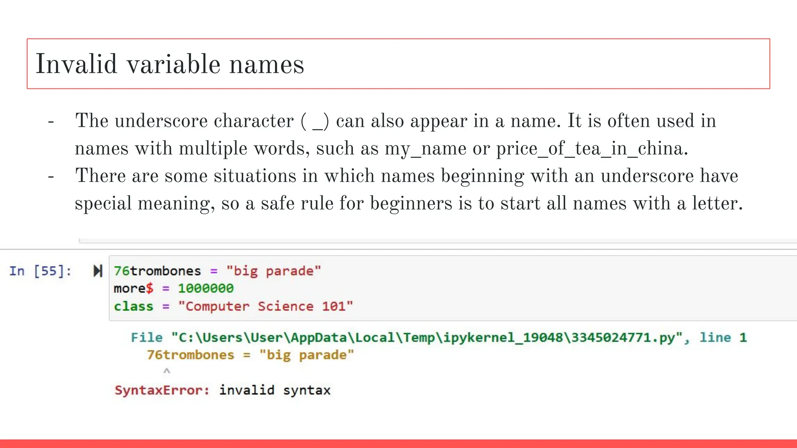Click the 'SyntaxError: invalid syntax' message

pos(223,390)
